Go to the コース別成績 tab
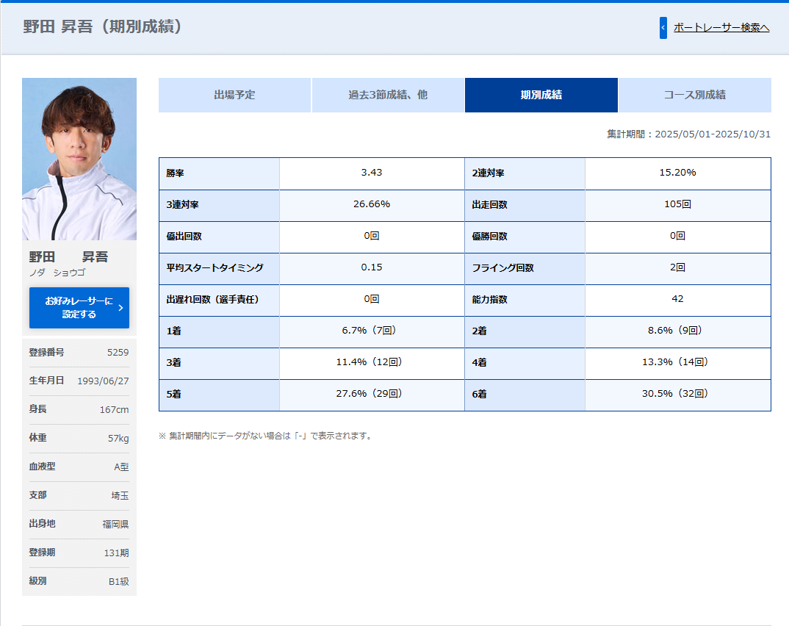Image resolution: width=789 pixels, height=626 pixels. click(x=694, y=95)
